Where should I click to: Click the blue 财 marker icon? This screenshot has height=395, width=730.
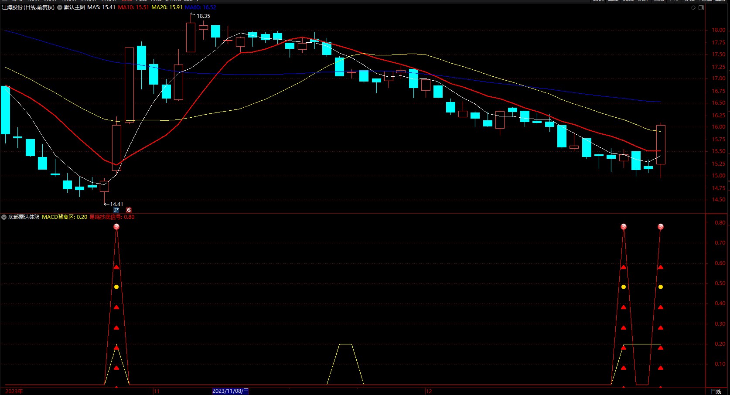116,210
